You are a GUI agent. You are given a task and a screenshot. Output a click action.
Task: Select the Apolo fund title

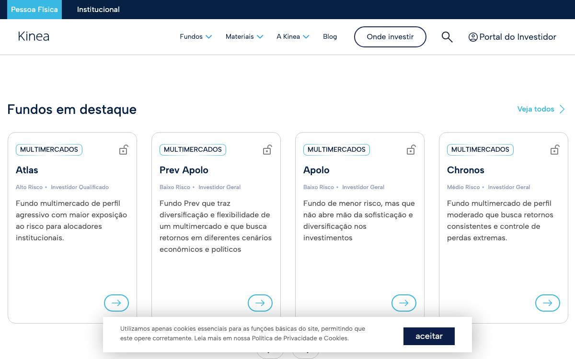coord(316,170)
